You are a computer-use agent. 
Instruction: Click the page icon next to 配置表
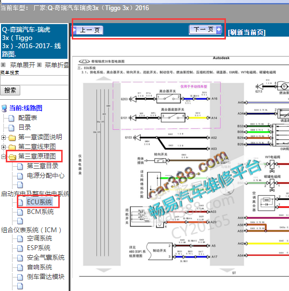click(x=12, y=118)
